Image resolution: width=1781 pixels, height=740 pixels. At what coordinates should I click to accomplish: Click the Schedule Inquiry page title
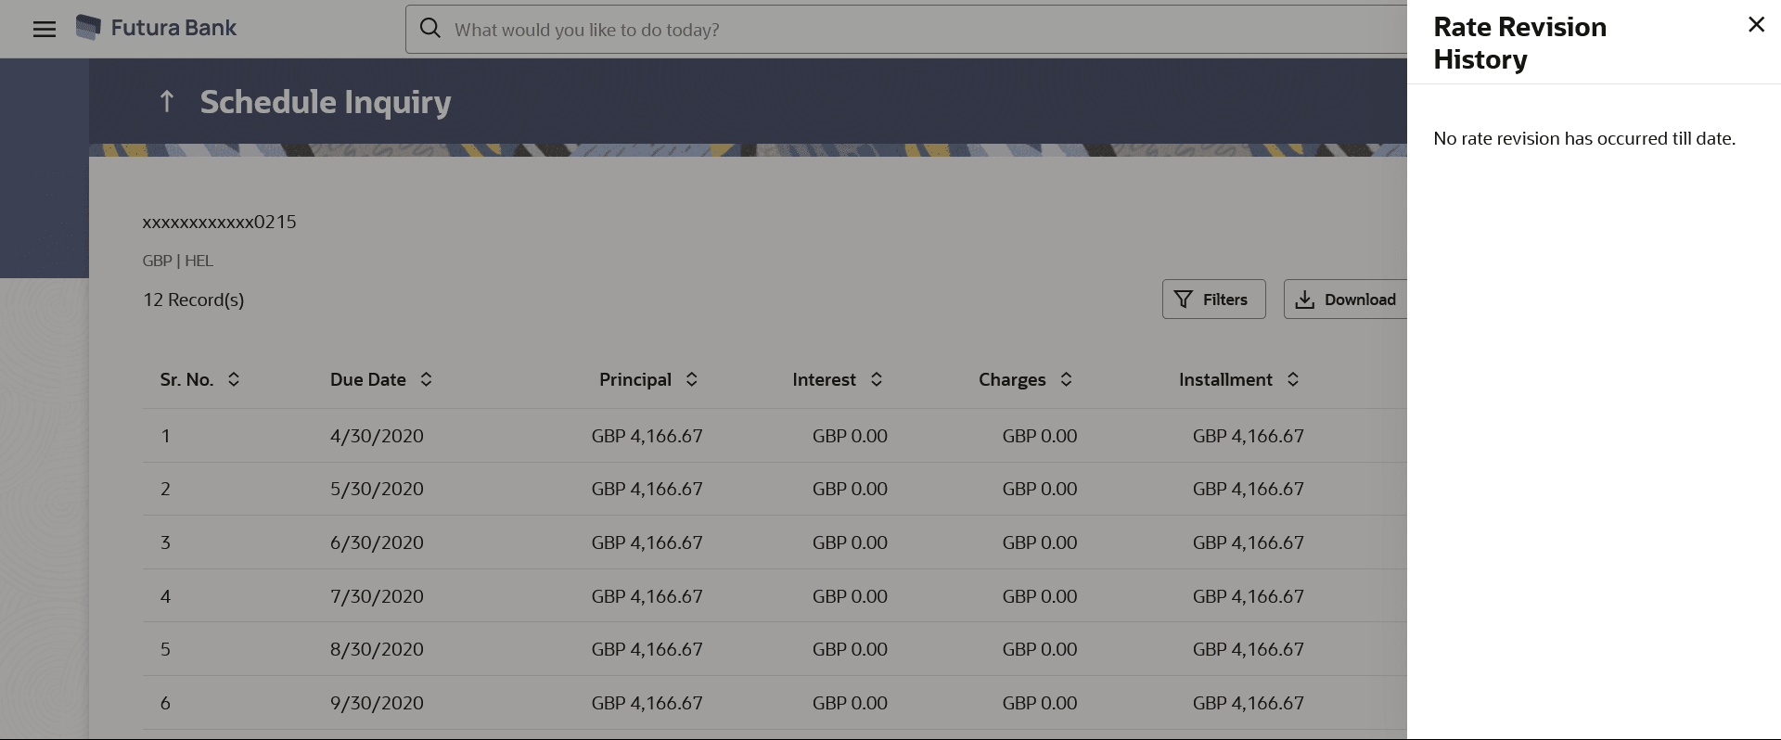click(x=326, y=102)
